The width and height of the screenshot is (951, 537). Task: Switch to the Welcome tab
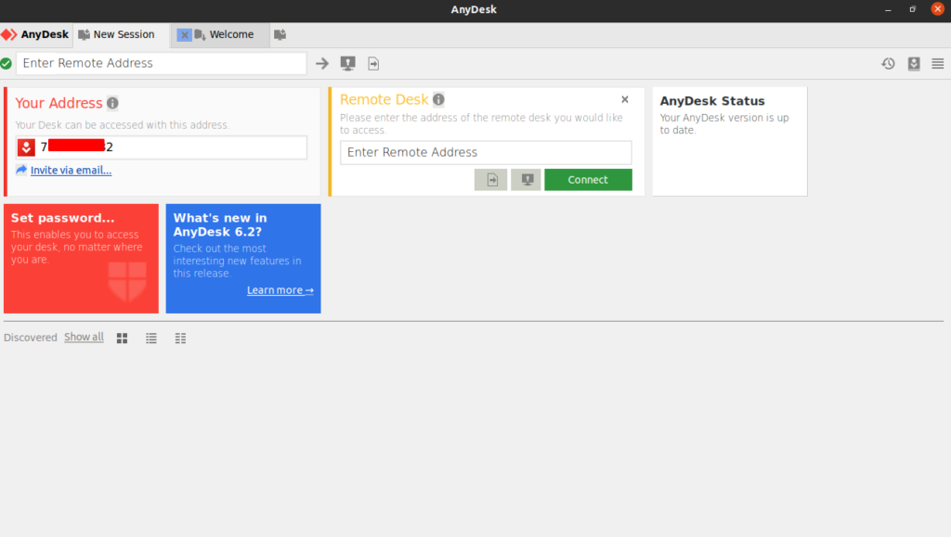231,34
